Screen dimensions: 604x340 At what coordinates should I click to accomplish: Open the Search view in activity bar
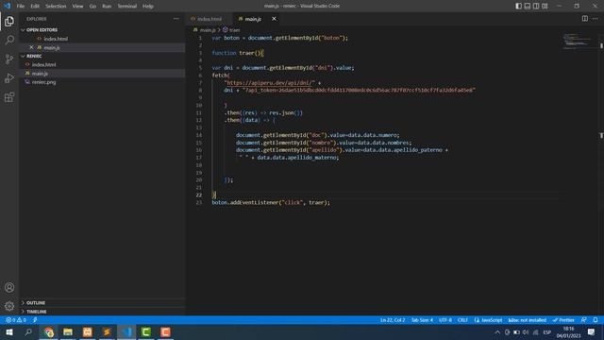9,40
